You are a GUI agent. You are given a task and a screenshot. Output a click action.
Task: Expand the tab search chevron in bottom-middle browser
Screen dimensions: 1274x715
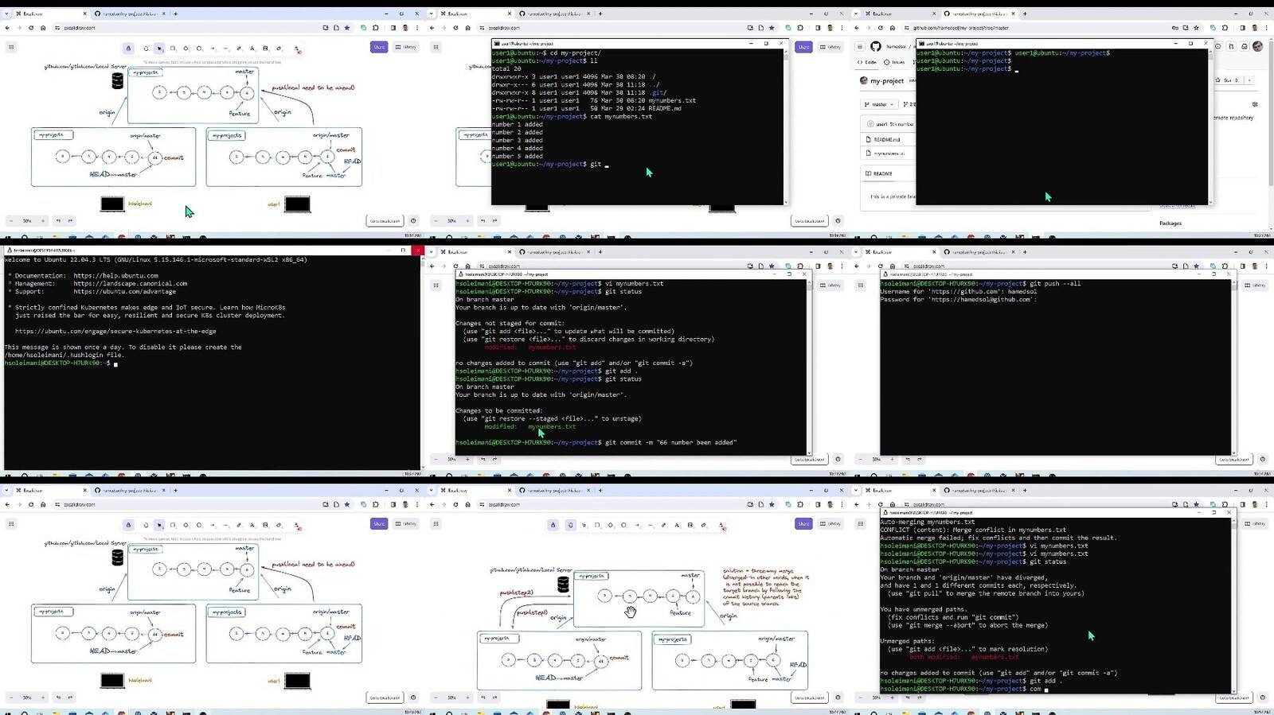tap(431, 490)
